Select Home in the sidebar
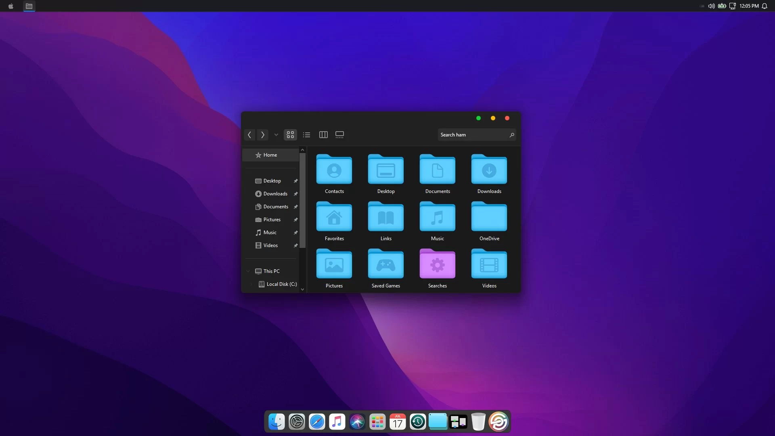The width and height of the screenshot is (775, 436). point(270,155)
